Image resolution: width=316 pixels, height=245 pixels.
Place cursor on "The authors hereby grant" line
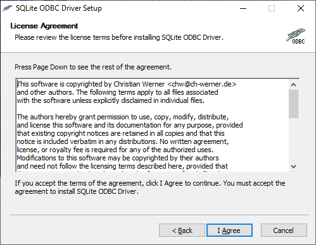123,117
